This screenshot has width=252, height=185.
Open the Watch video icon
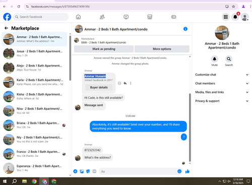coord(126,17)
